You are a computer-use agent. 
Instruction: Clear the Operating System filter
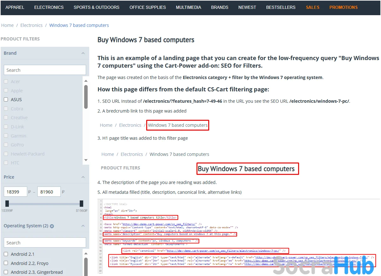(x=52, y=226)
